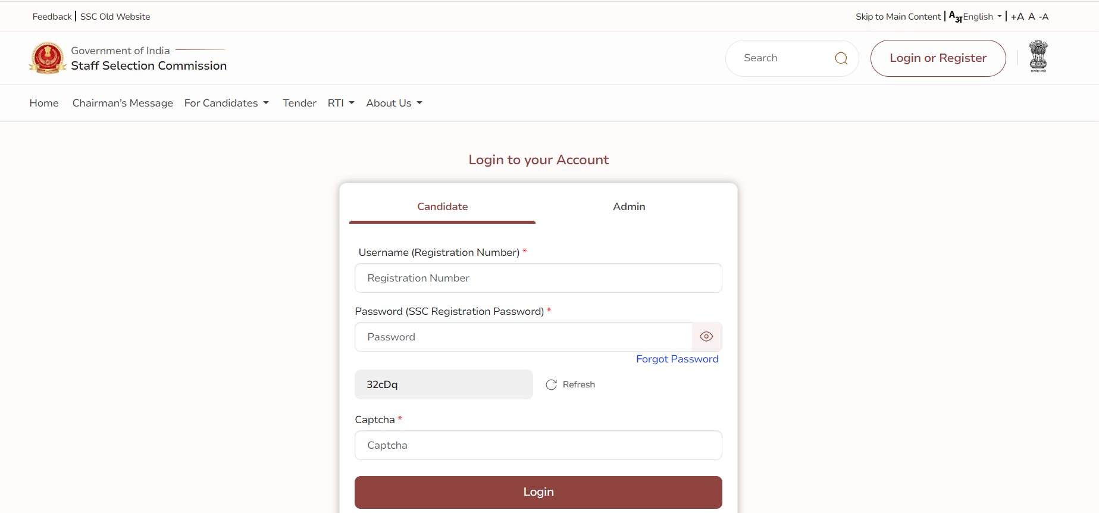The width and height of the screenshot is (1099, 513).
Task: Click the search magnifier icon
Action: pyautogui.click(x=841, y=58)
